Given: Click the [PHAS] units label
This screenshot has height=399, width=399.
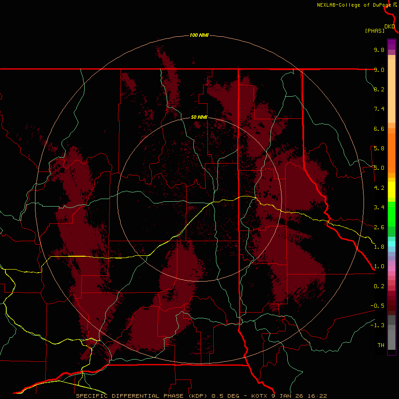Looking at the screenshot, I should [x=375, y=31].
